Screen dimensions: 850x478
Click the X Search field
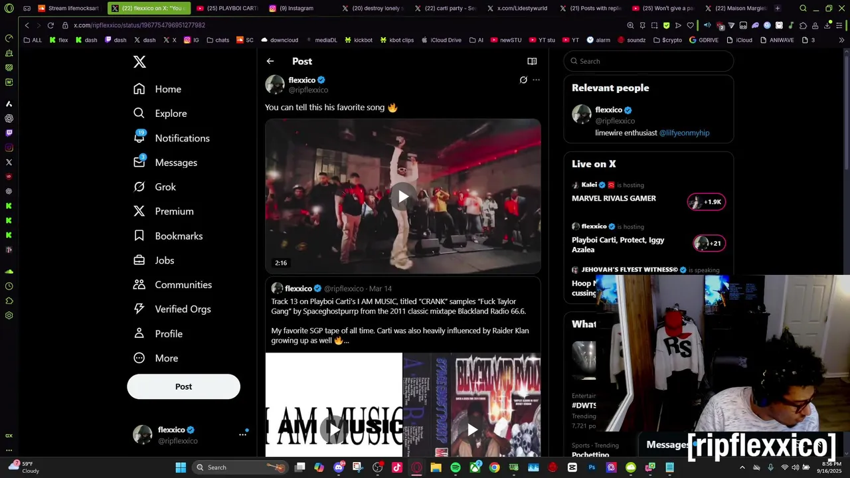(649, 61)
